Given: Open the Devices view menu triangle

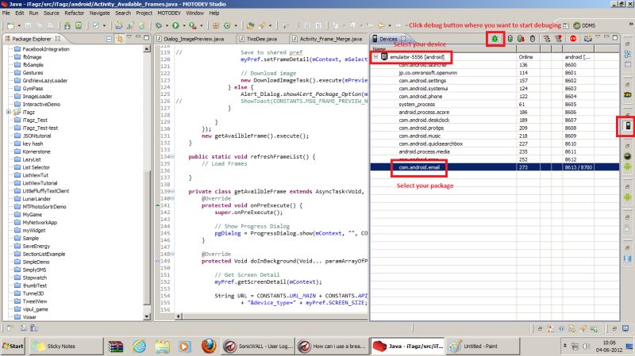Looking at the screenshot, I should pos(598,36).
